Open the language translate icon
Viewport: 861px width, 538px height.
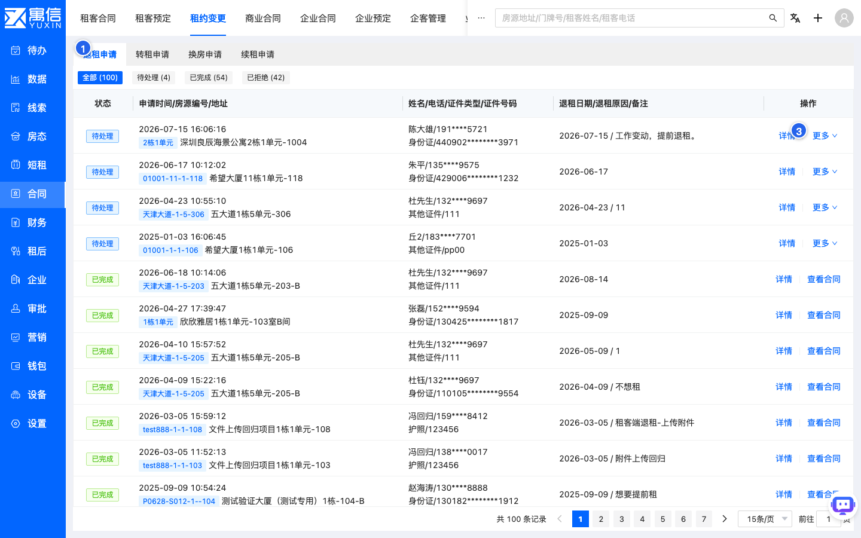click(x=795, y=18)
